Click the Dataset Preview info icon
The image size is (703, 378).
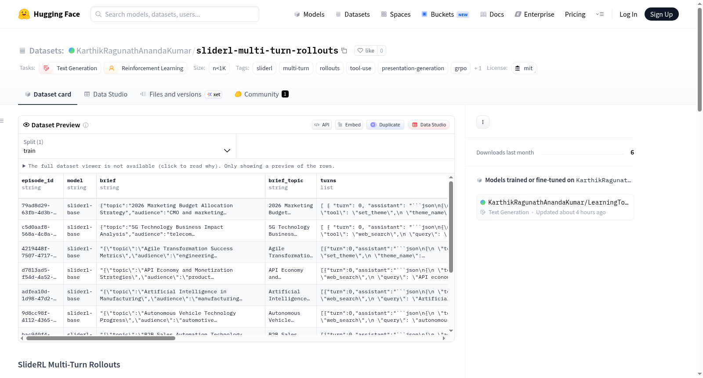click(x=86, y=125)
